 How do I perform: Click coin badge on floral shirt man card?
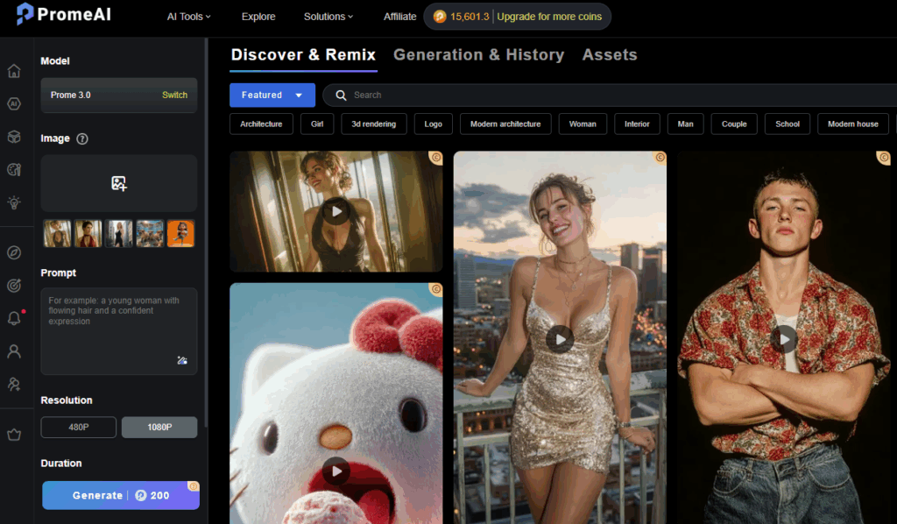(884, 158)
